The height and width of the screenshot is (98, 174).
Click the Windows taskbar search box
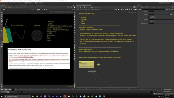[17, 96]
